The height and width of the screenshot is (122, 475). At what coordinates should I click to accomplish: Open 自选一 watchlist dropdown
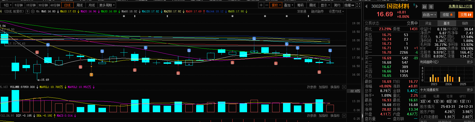pyautogui.click(x=429, y=15)
